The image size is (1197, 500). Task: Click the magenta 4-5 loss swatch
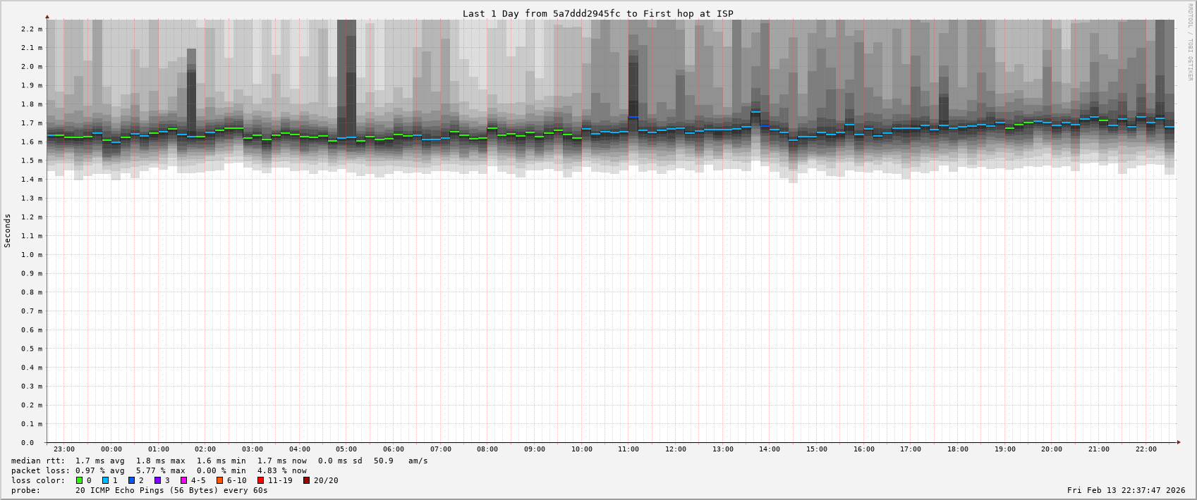coord(183,480)
